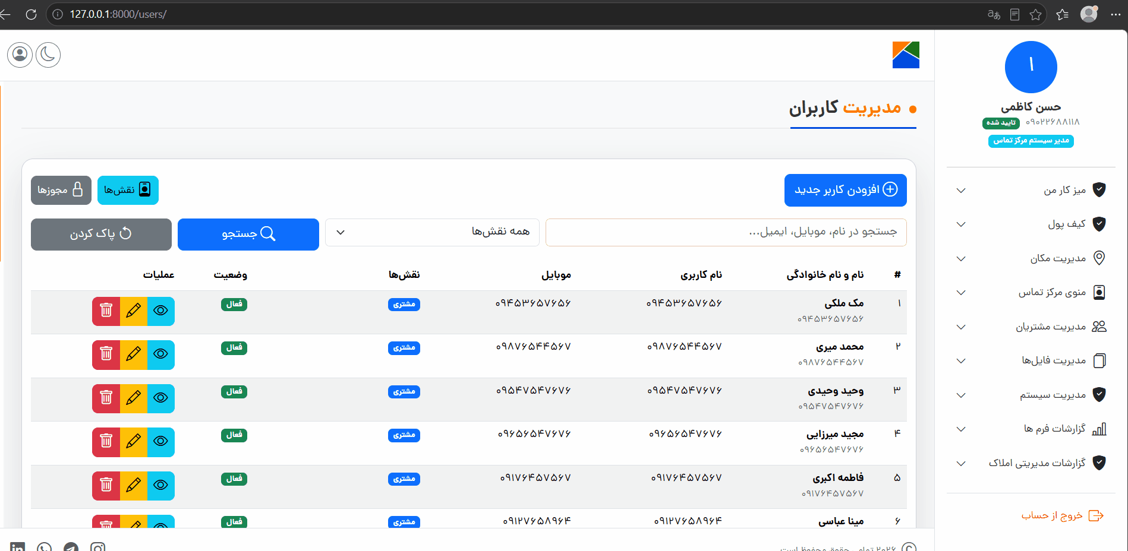Click the blue جستجو search button

pos(248,234)
